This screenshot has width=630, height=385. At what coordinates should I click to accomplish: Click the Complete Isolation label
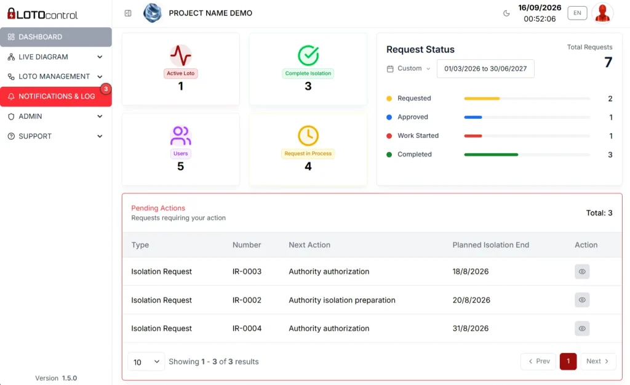[308, 73]
